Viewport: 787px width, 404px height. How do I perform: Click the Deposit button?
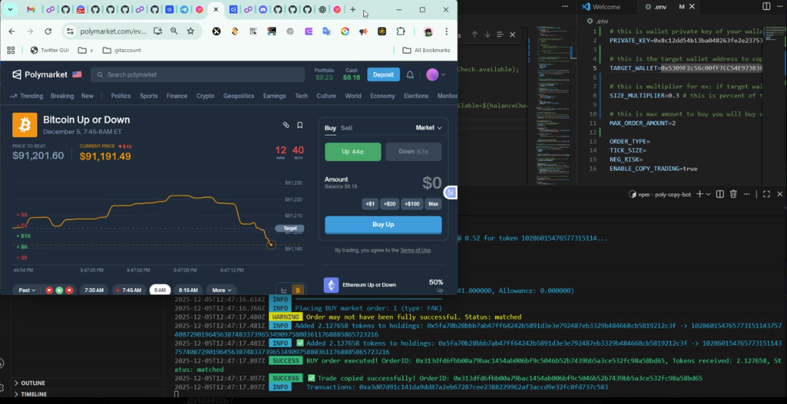(x=384, y=75)
